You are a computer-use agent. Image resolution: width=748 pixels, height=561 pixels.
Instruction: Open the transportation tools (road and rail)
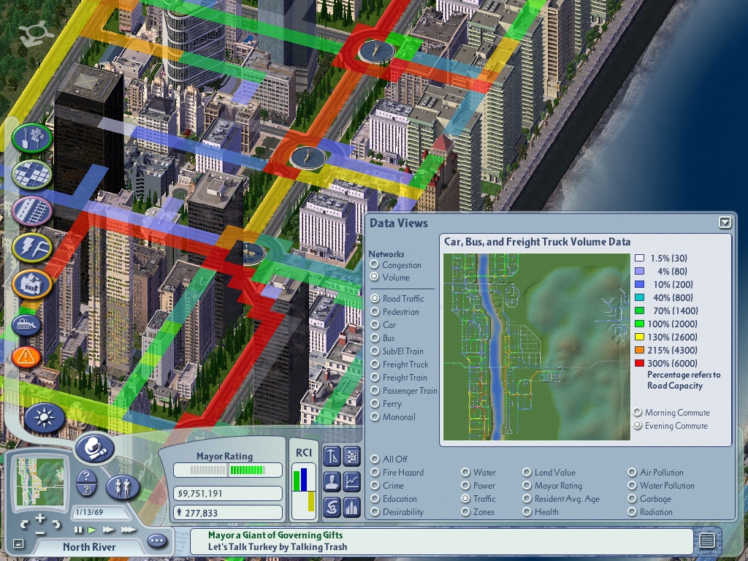tap(32, 210)
